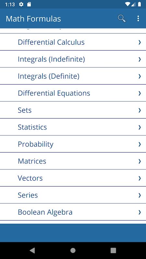The width and height of the screenshot is (146, 259).
Task: Open the Statistics formulas list
Action: 73,127
